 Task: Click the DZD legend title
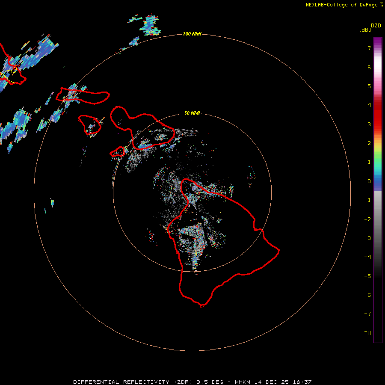(376, 26)
